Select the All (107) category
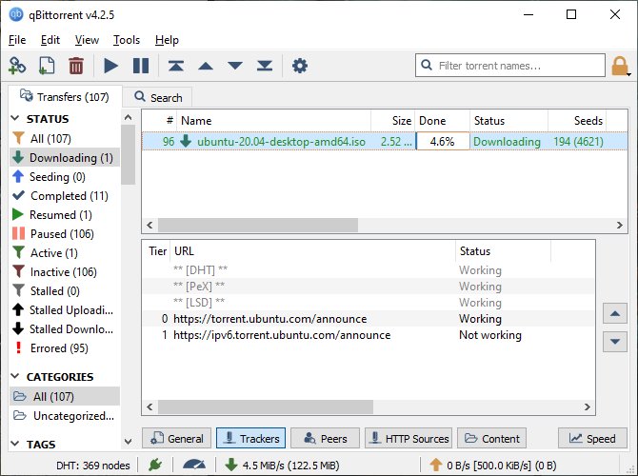The height and width of the screenshot is (476, 638). (x=65, y=397)
